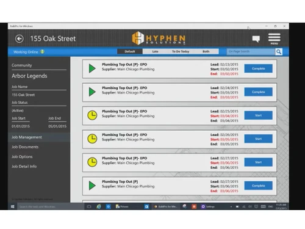
Task: Focus the On Page Search field
Action: point(251,52)
